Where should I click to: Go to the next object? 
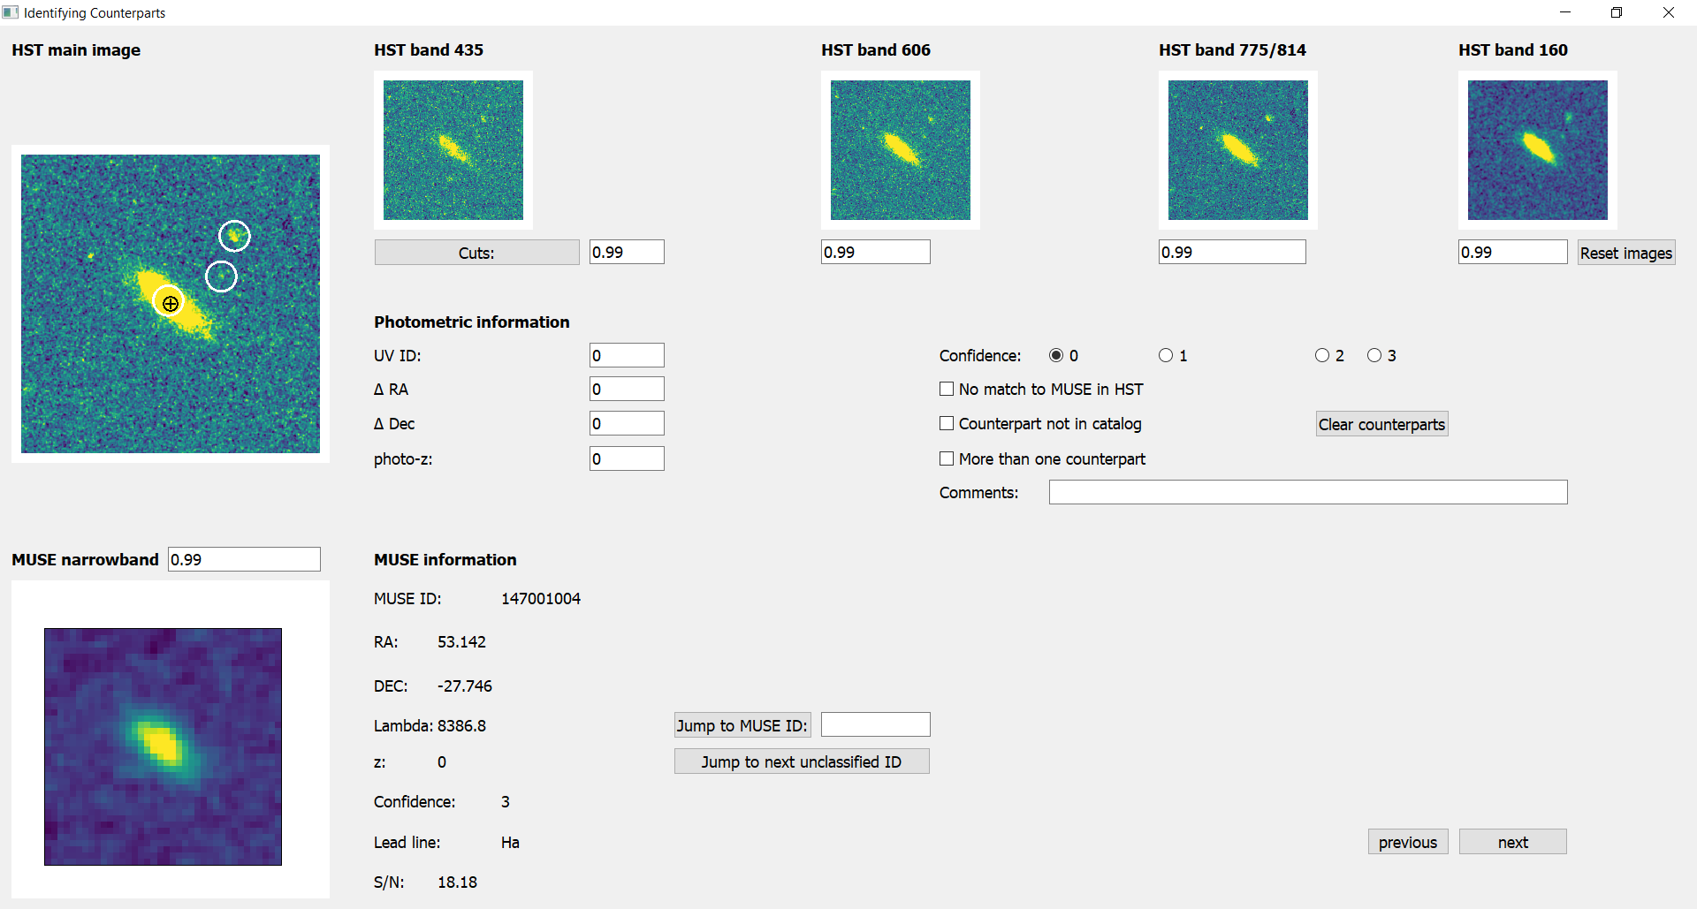coord(1513,842)
